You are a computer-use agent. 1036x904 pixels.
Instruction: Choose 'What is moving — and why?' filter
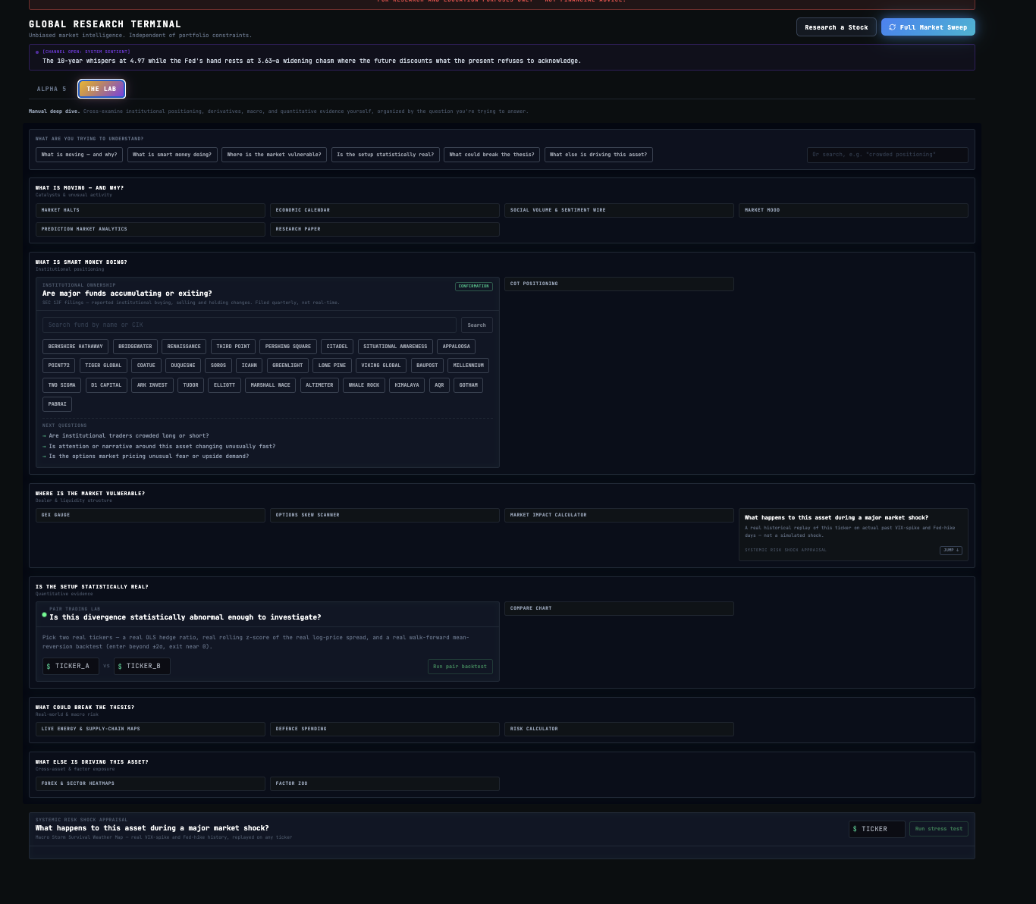pyautogui.click(x=80, y=155)
